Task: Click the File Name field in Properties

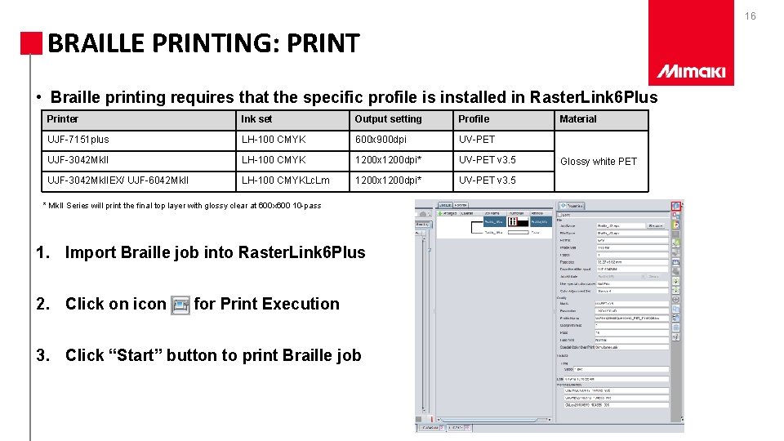Action: [632, 233]
